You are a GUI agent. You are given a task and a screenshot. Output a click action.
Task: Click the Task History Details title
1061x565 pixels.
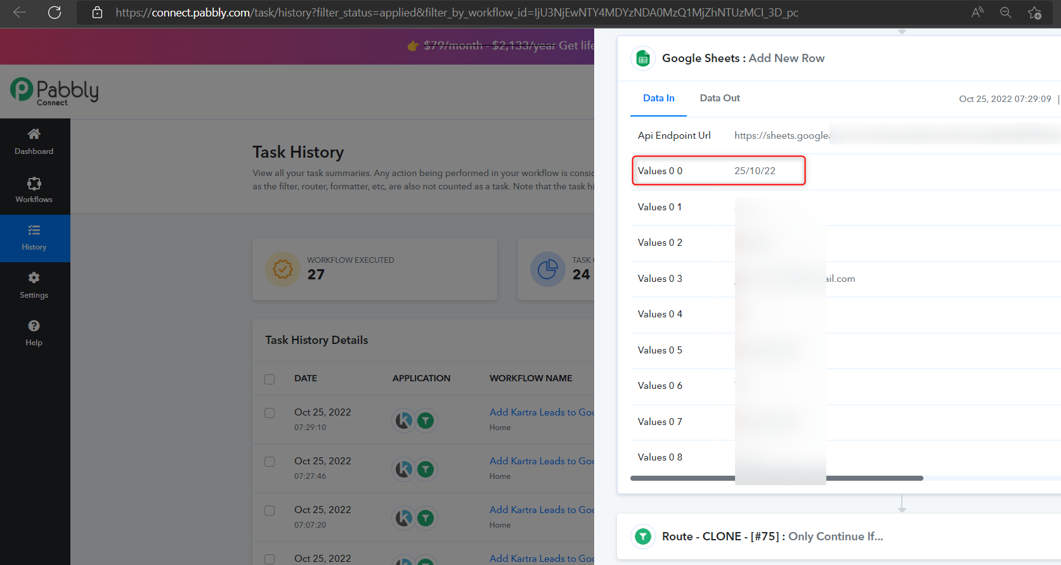[x=316, y=340]
